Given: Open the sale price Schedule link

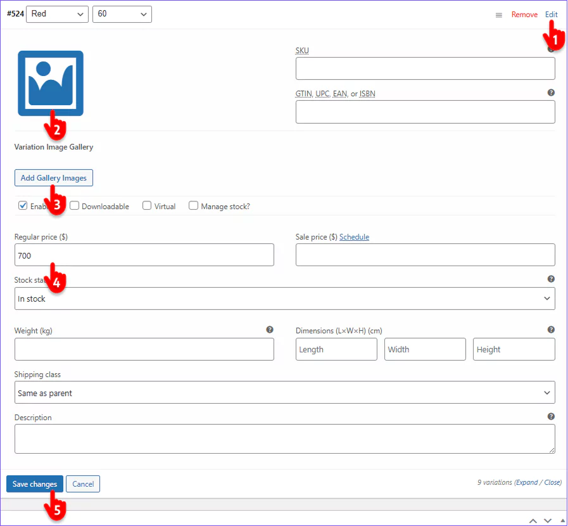Looking at the screenshot, I should click(x=354, y=237).
